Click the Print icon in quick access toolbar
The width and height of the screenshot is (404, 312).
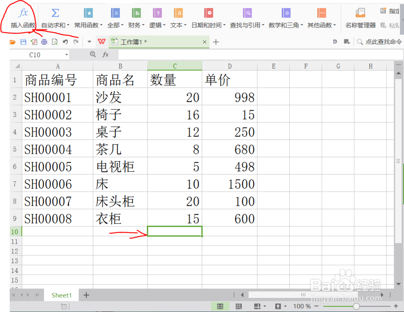[x=44, y=42]
